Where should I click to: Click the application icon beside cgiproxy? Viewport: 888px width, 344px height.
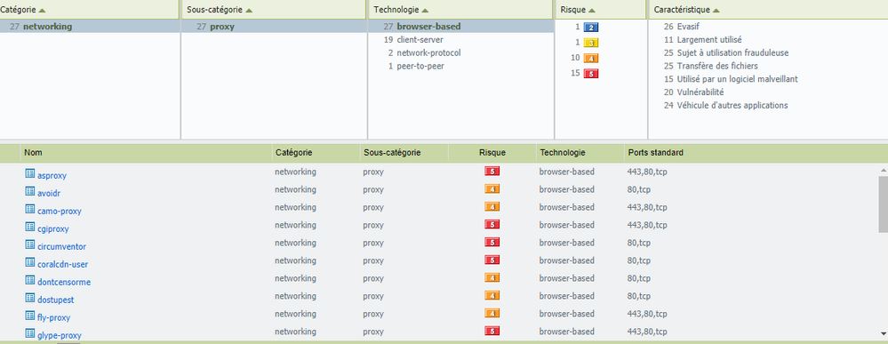click(x=30, y=227)
